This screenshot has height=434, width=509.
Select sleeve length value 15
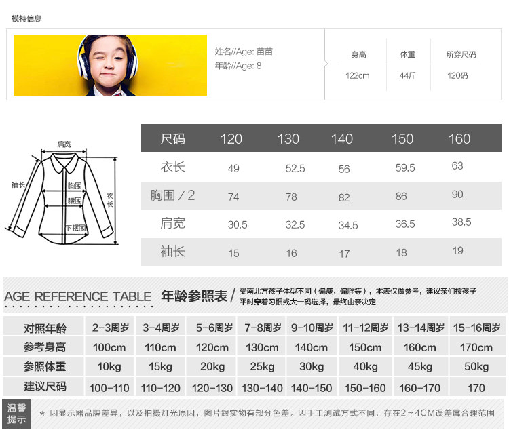(x=233, y=254)
